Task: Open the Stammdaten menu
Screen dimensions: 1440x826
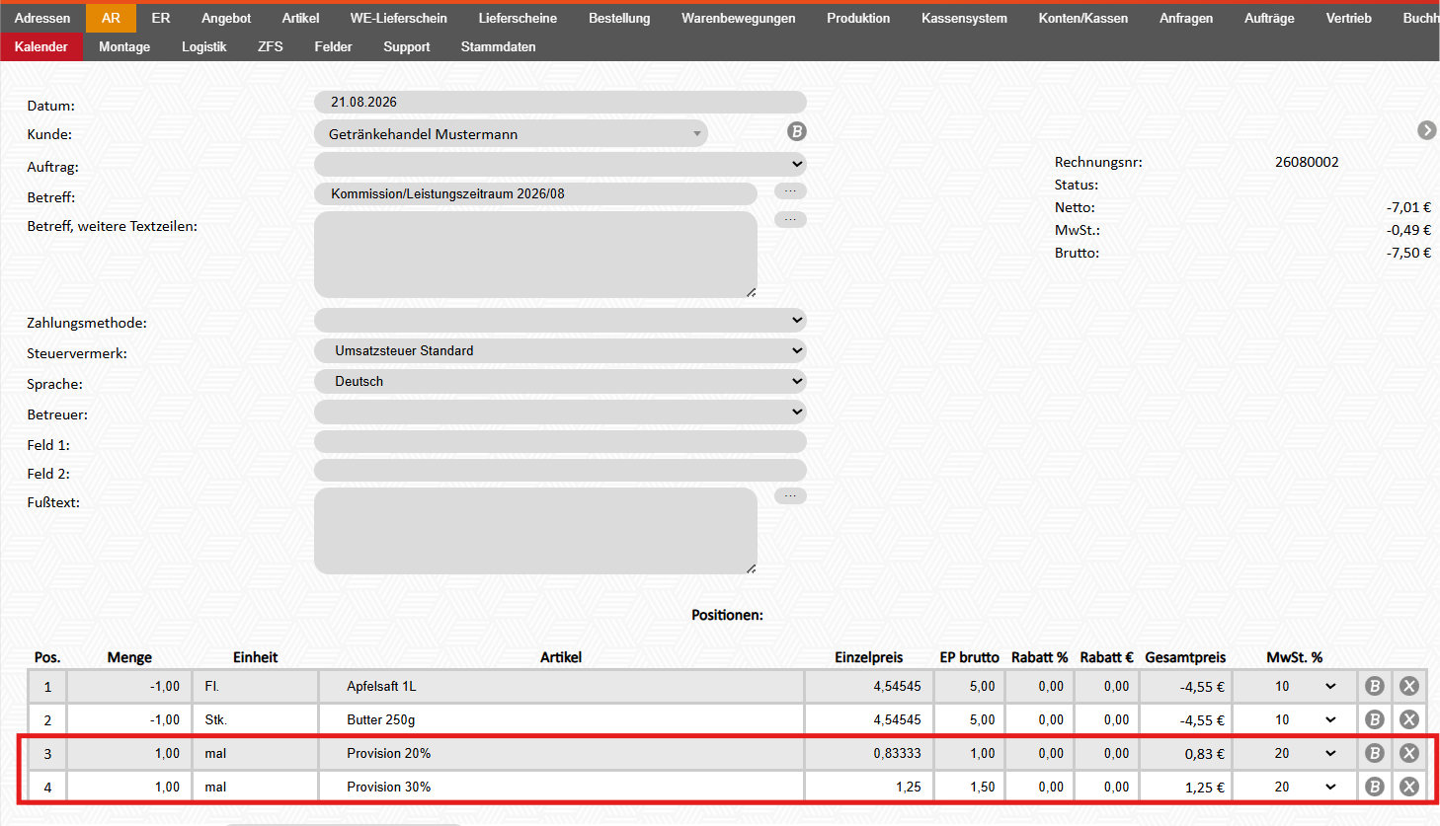Action: point(498,46)
